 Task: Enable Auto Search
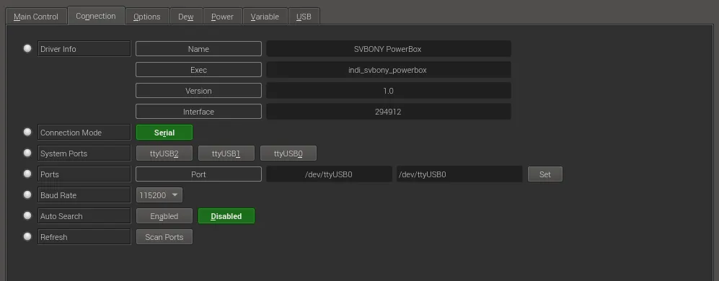point(164,216)
